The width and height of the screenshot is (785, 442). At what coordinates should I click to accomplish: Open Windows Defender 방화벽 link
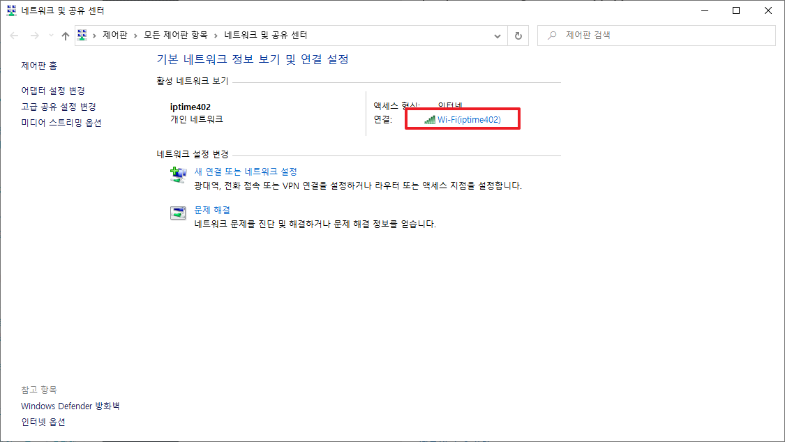point(70,406)
